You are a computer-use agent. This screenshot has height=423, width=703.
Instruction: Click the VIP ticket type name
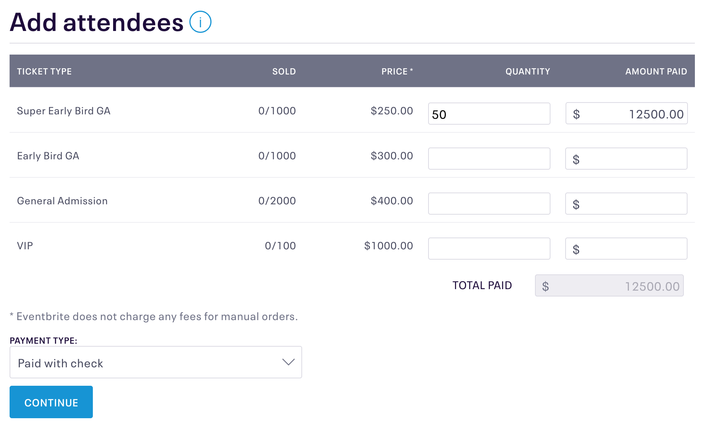click(25, 246)
